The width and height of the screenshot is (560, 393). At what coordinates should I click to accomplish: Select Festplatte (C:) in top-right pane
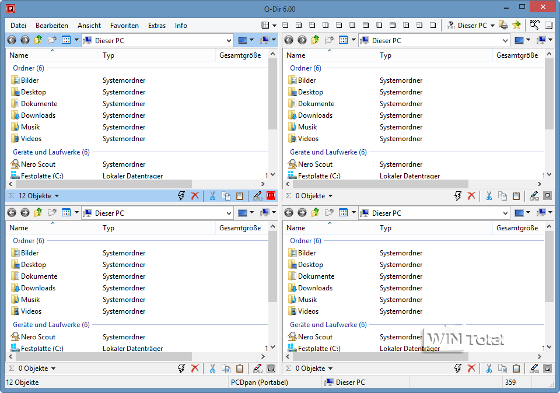coord(319,176)
